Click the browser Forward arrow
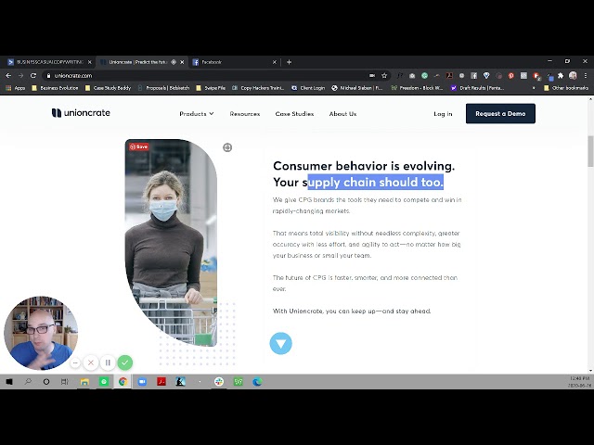Viewport: 594px width, 445px height. pos(20,76)
